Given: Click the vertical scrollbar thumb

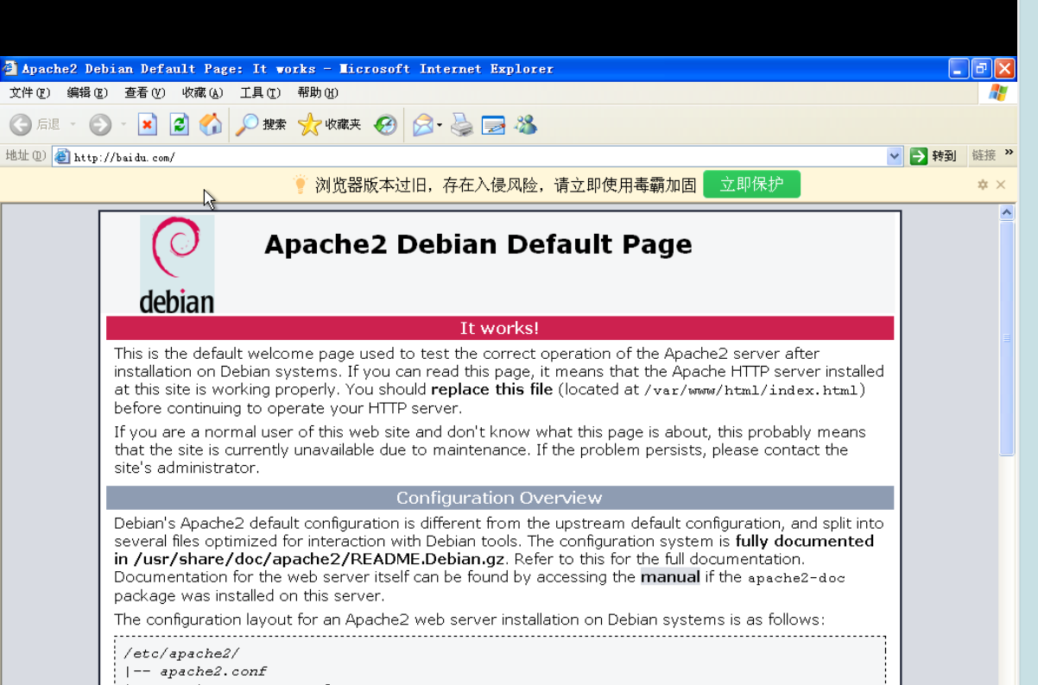Looking at the screenshot, I should (1007, 338).
